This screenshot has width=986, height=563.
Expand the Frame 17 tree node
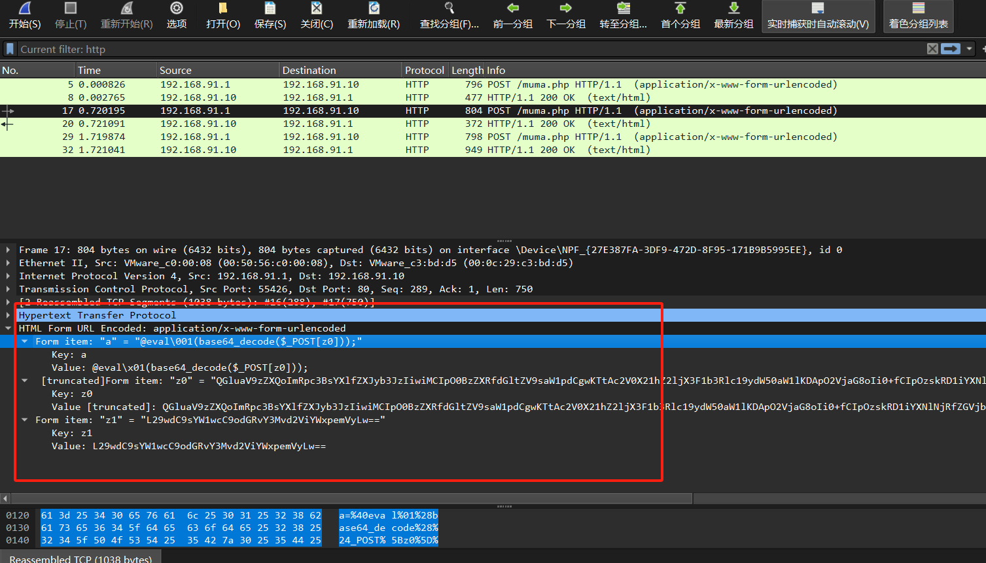(x=8, y=250)
